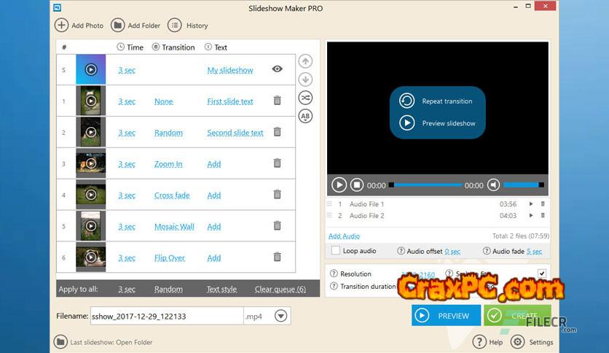Enable Loop audio checkbox
The width and height of the screenshot is (609, 353).
click(336, 250)
